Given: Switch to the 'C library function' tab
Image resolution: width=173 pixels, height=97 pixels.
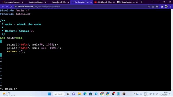Looking at the screenshot, I should pyautogui.click(x=127, y=2).
